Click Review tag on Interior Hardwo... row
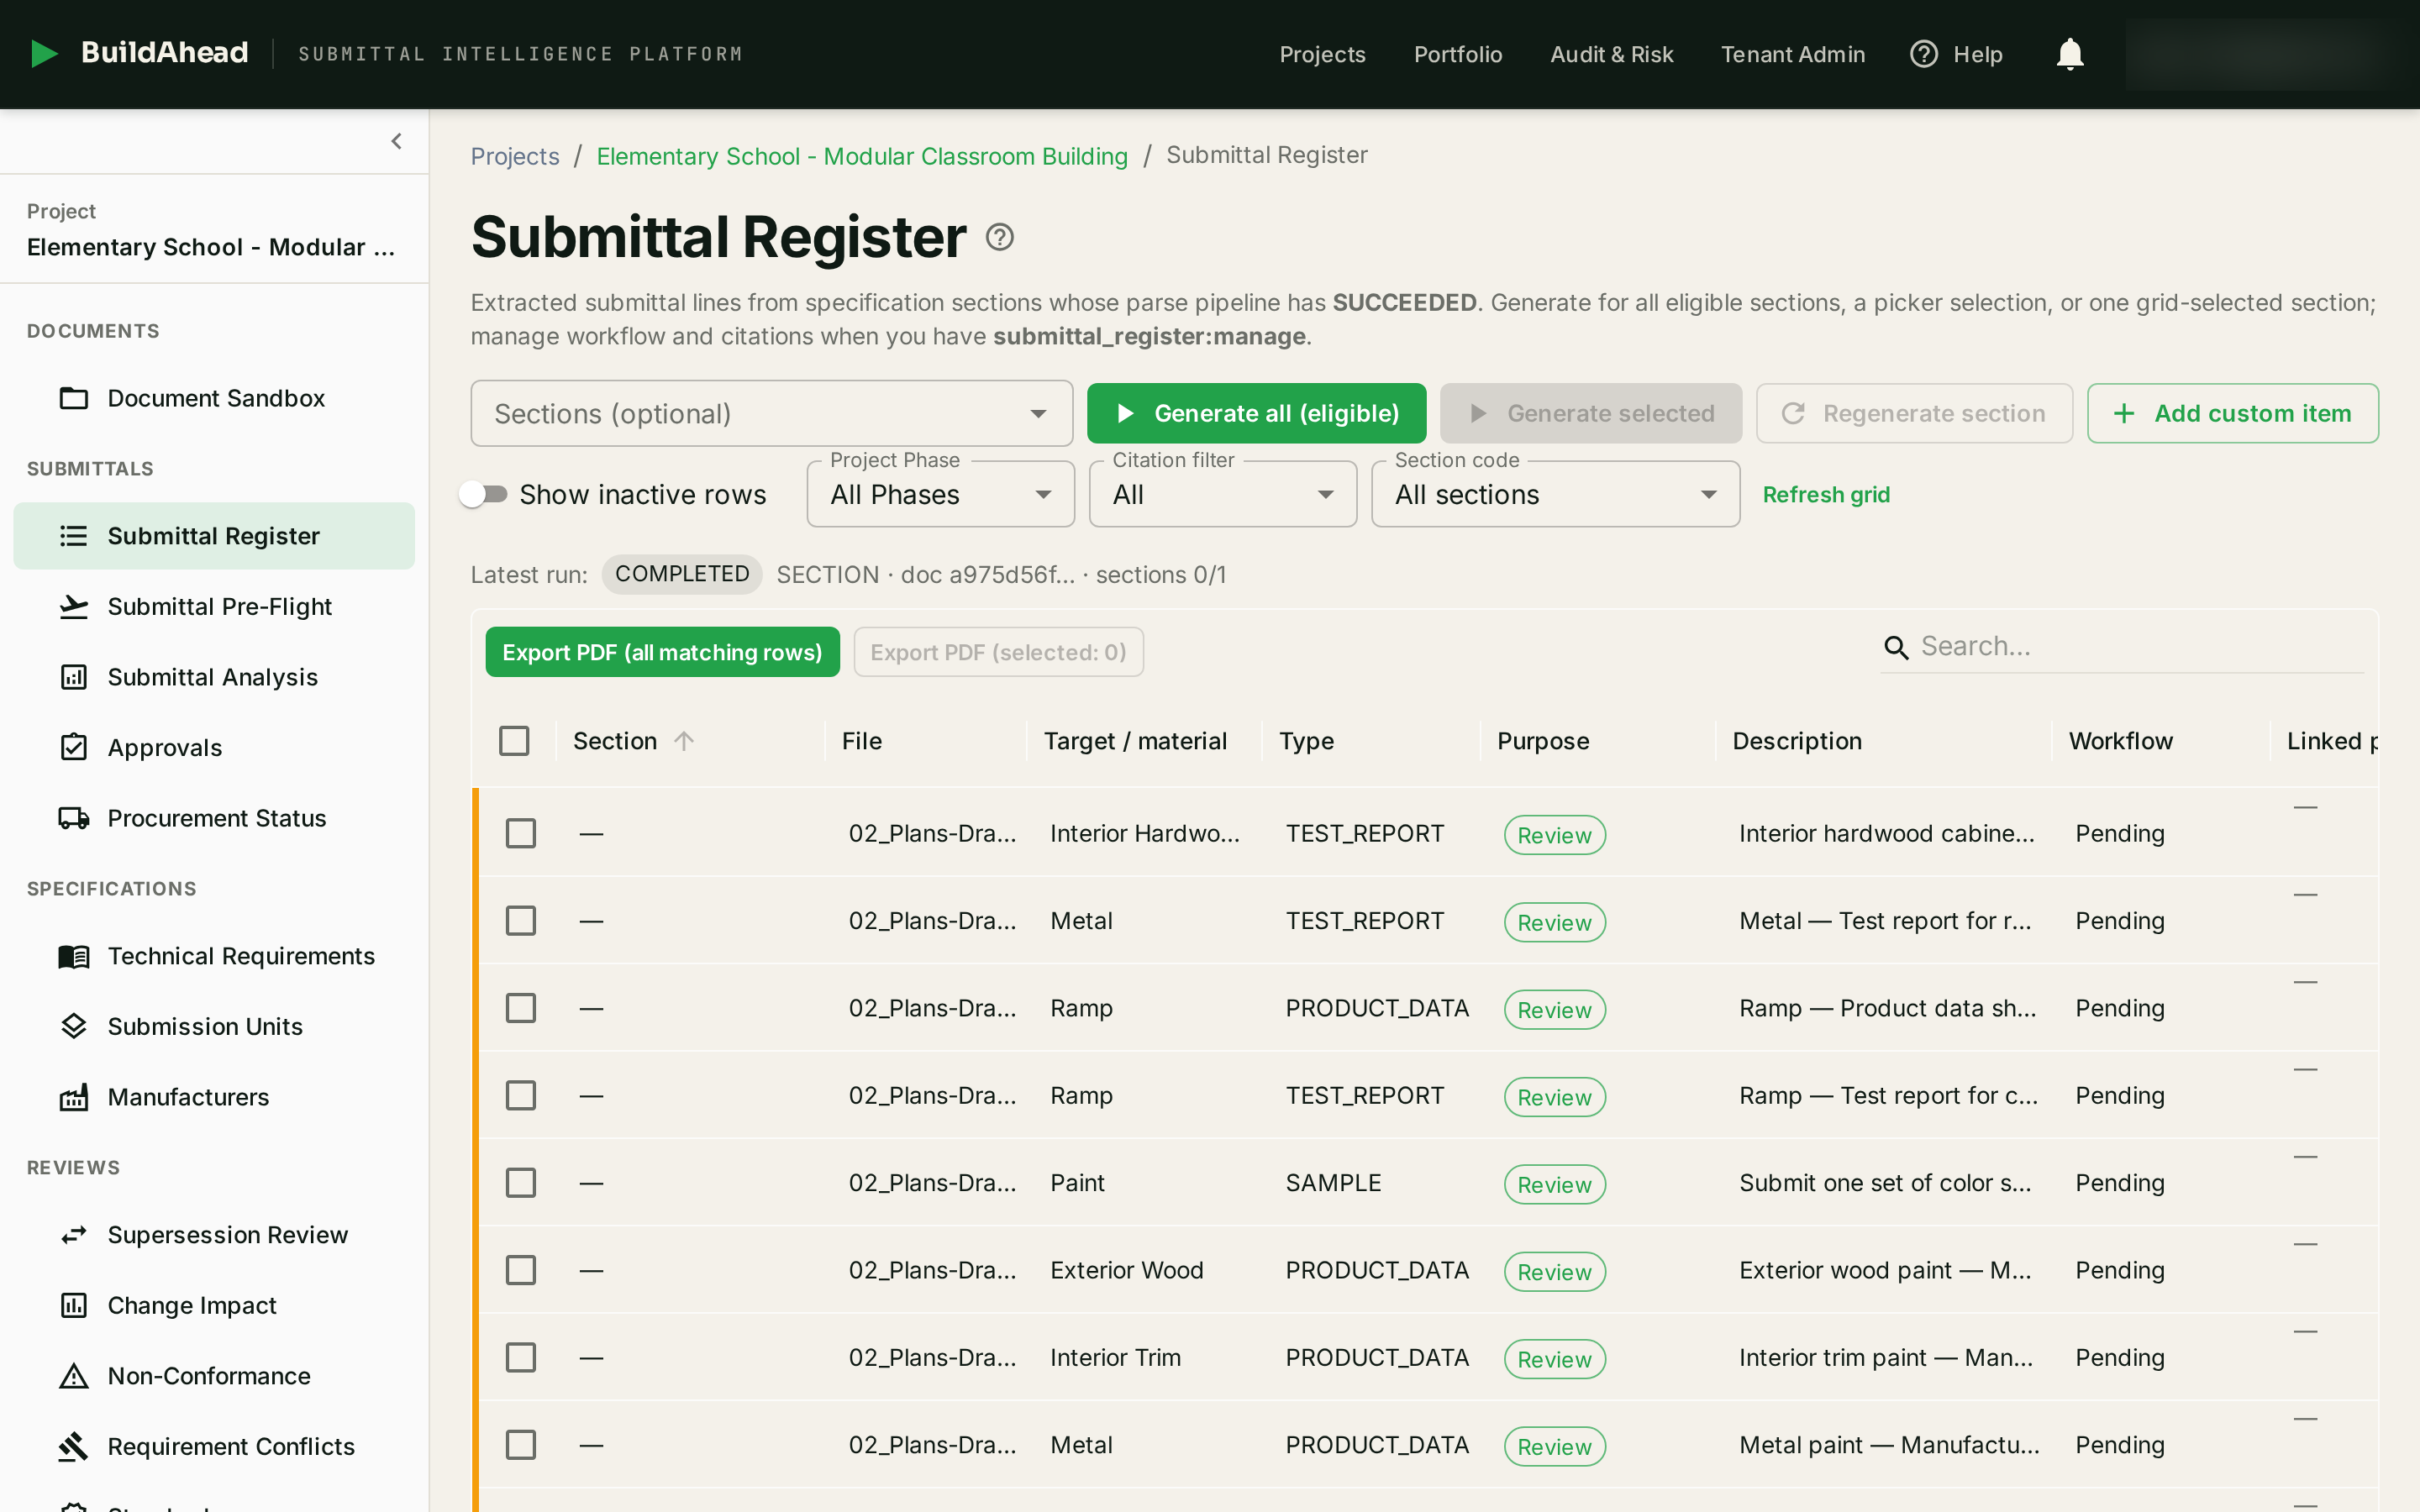Screen dimensions: 2420x1512 pyautogui.click(x=1554, y=835)
